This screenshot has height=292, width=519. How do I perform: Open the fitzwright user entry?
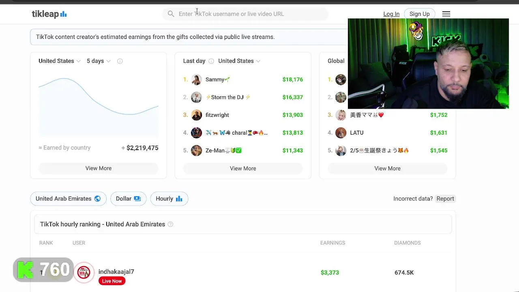tap(217, 115)
